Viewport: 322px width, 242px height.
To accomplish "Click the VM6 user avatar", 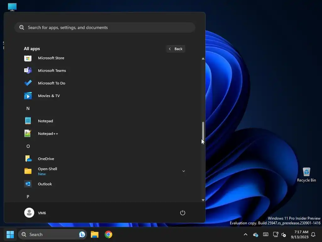I will pos(29,213).
